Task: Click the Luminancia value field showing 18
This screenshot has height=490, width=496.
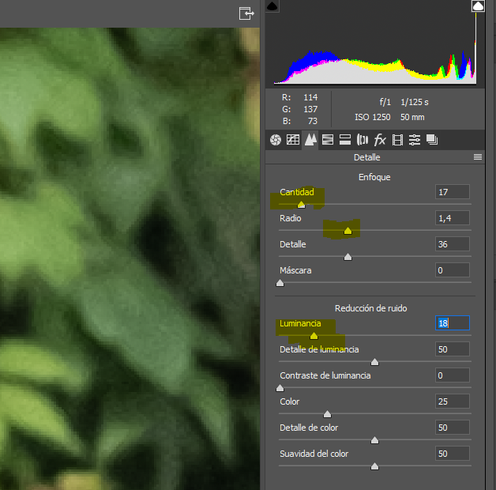Action: pos(453,323)
